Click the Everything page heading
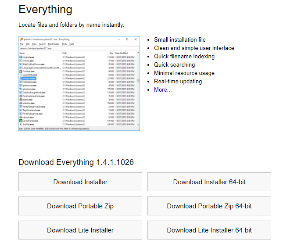The height and width of the screenshot is (243, 301). (x=45, y=9)
